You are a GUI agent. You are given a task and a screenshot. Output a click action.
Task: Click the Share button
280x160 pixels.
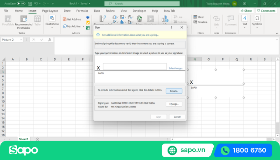[x=246, y=11]
